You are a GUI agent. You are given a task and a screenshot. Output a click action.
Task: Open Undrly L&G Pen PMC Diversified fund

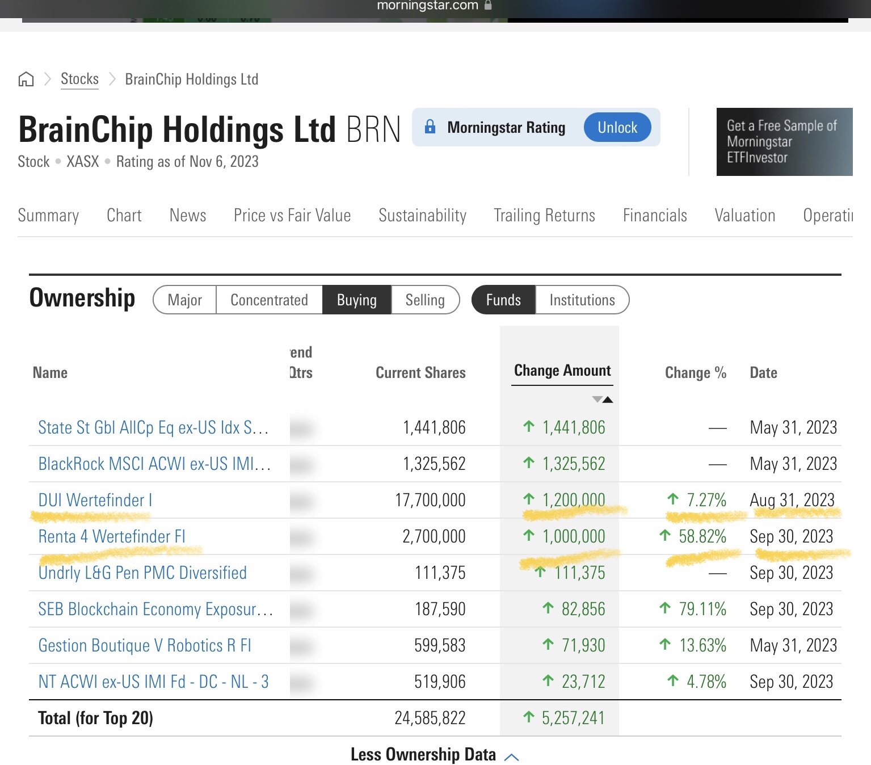pos(142,573)
